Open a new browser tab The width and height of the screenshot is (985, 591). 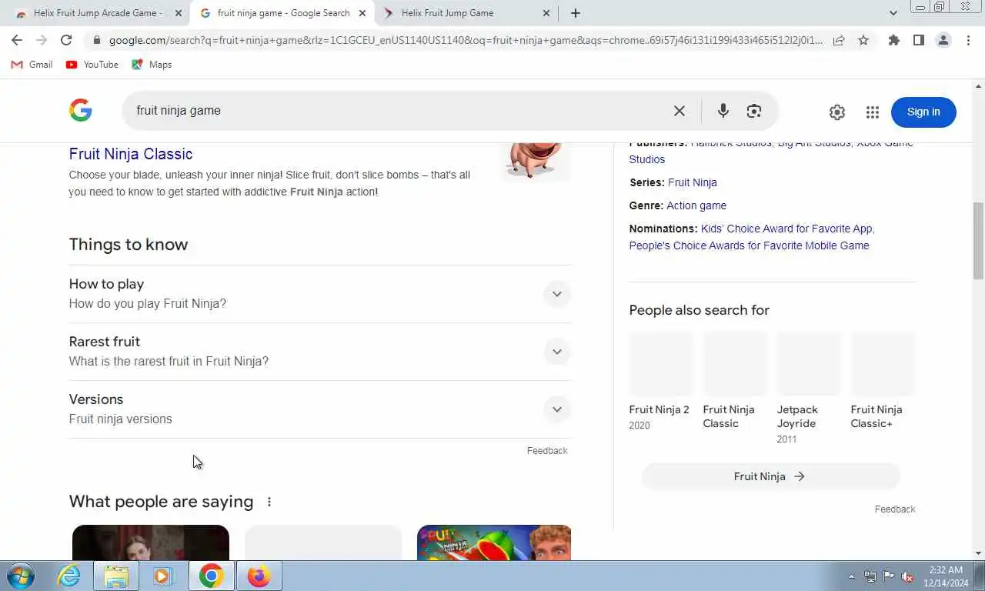coord(576,13)
